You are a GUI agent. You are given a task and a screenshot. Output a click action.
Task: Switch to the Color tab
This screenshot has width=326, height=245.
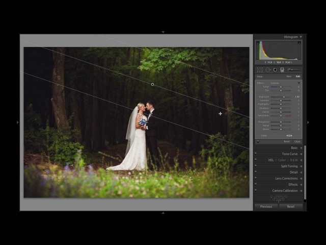[282, 160]
